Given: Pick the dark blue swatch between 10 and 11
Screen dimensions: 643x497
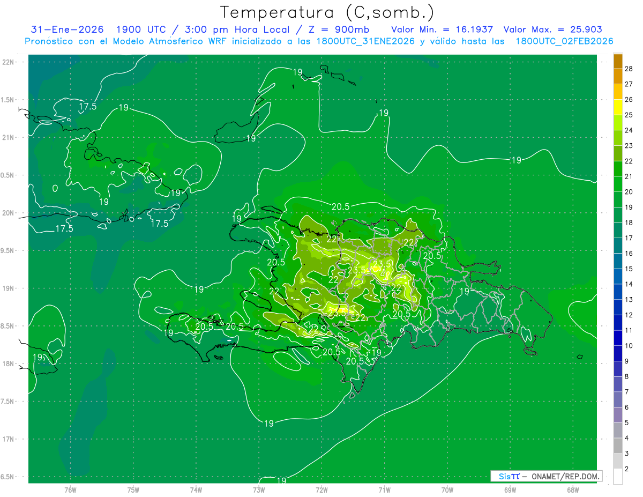Looking at the screenshot, I should pos(618,338).
